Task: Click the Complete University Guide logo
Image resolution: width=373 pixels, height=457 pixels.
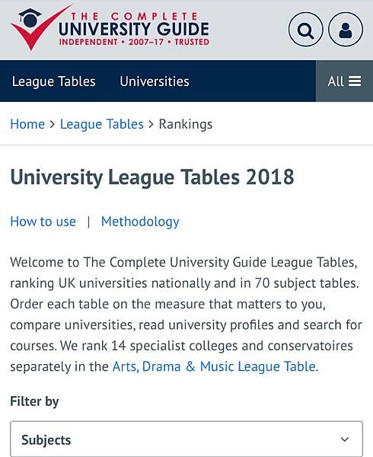Action: pyautogui.click(x=110, y=27)
